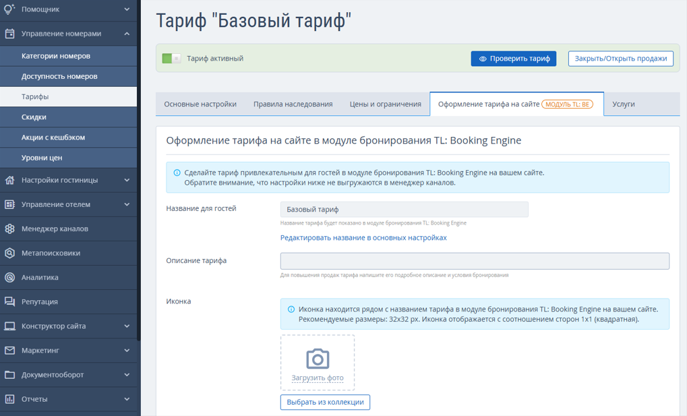
Task: Follow the Редактировать название в основных настройках link
Action: 363,238
